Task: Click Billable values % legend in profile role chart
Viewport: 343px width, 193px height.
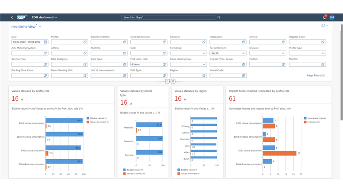Action: tap(96, 118)
